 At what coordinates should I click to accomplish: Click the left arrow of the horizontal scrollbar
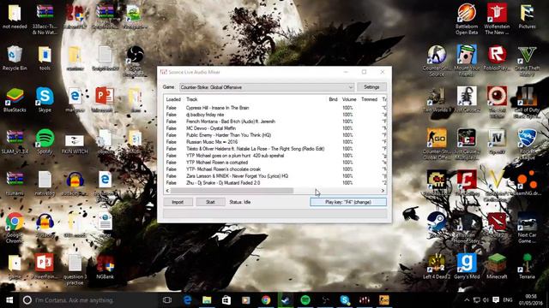[167, 191]
